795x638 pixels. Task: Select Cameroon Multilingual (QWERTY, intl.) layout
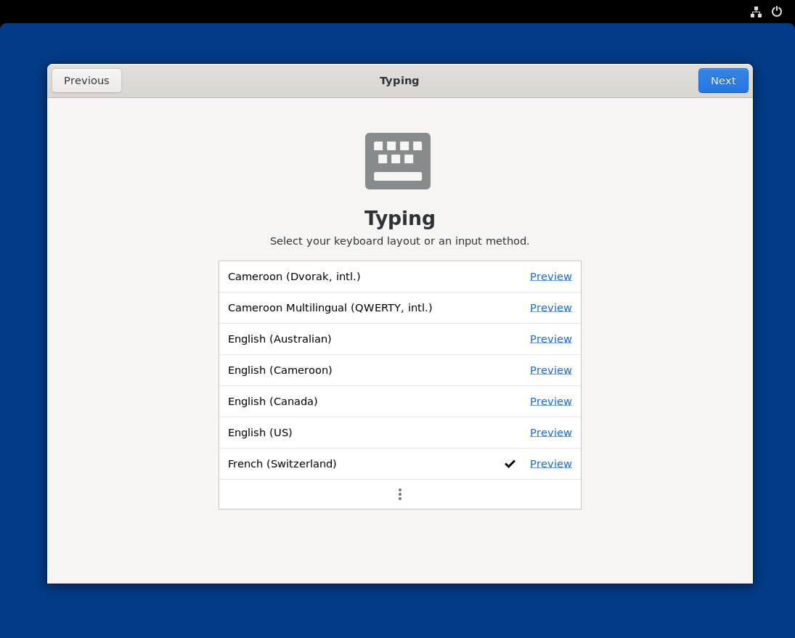330,308
